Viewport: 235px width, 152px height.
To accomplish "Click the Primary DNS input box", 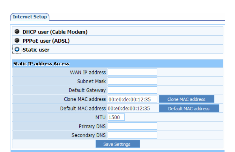I will tap(132, 126).
